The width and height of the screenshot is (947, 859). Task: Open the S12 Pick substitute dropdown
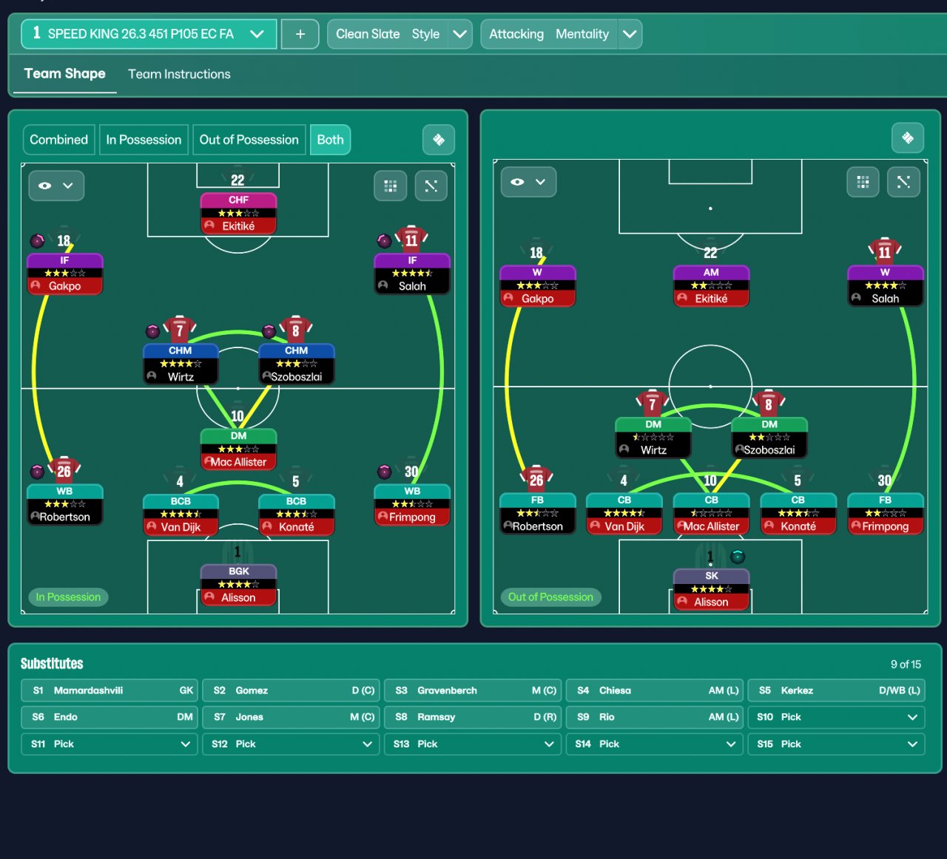(291, 744)
